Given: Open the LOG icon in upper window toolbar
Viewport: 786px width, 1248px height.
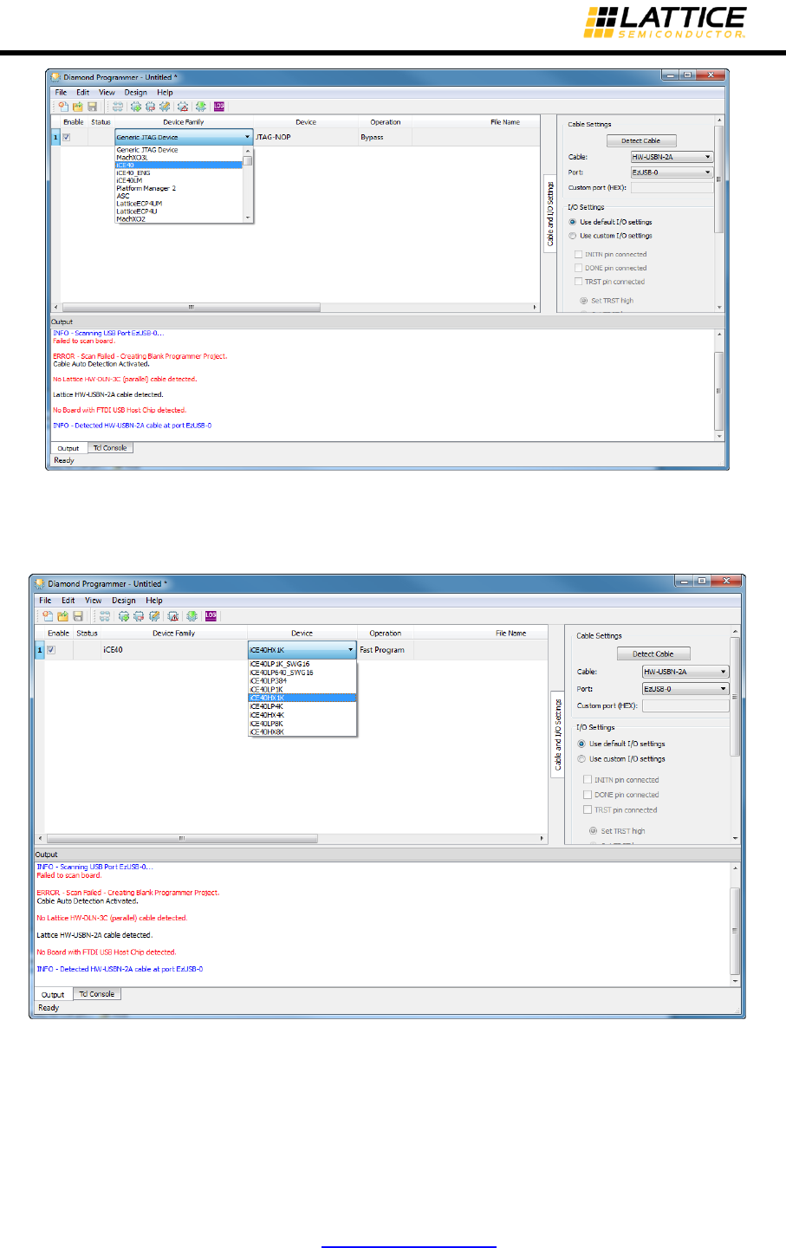Looking at the screenshot, I should click(x=219, y=107).
